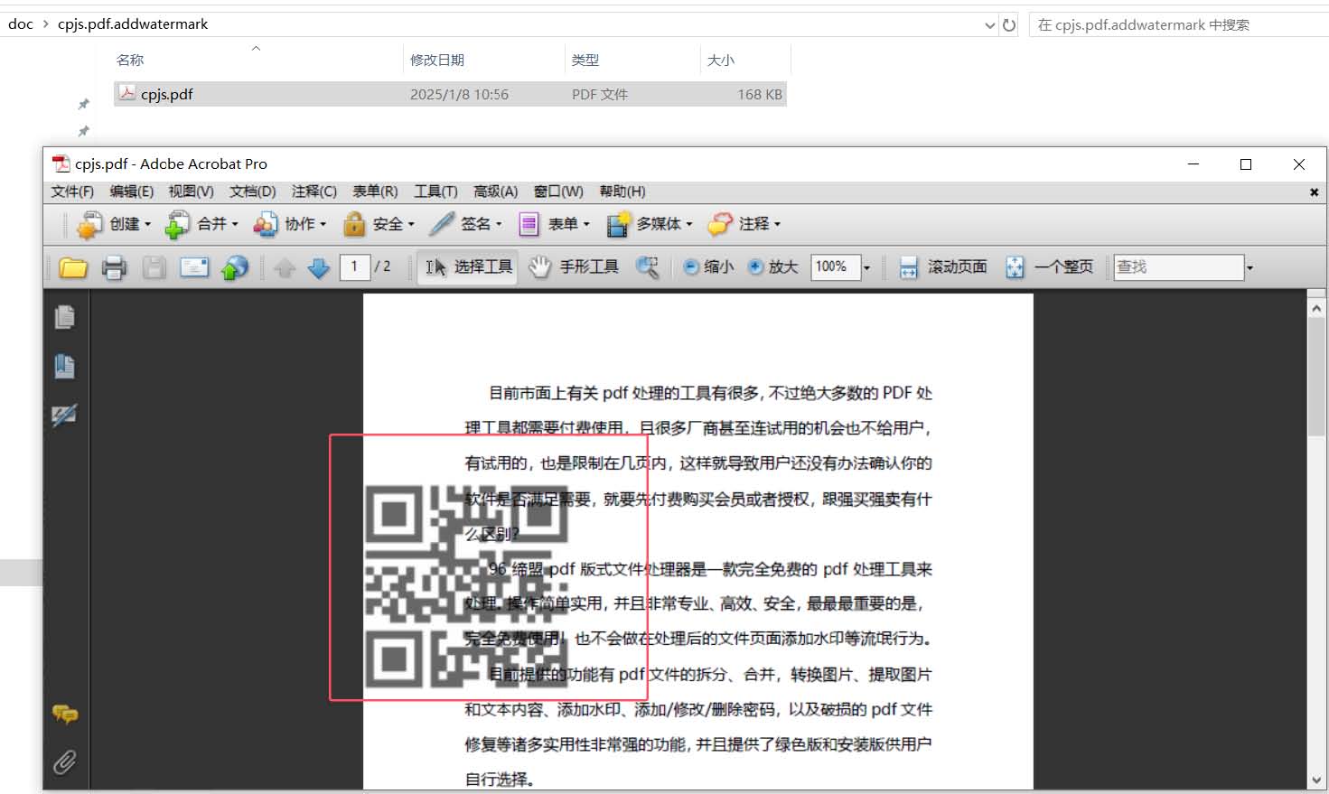
Task: Go to previous page with up arrow
Action: (x=285, y=268)
